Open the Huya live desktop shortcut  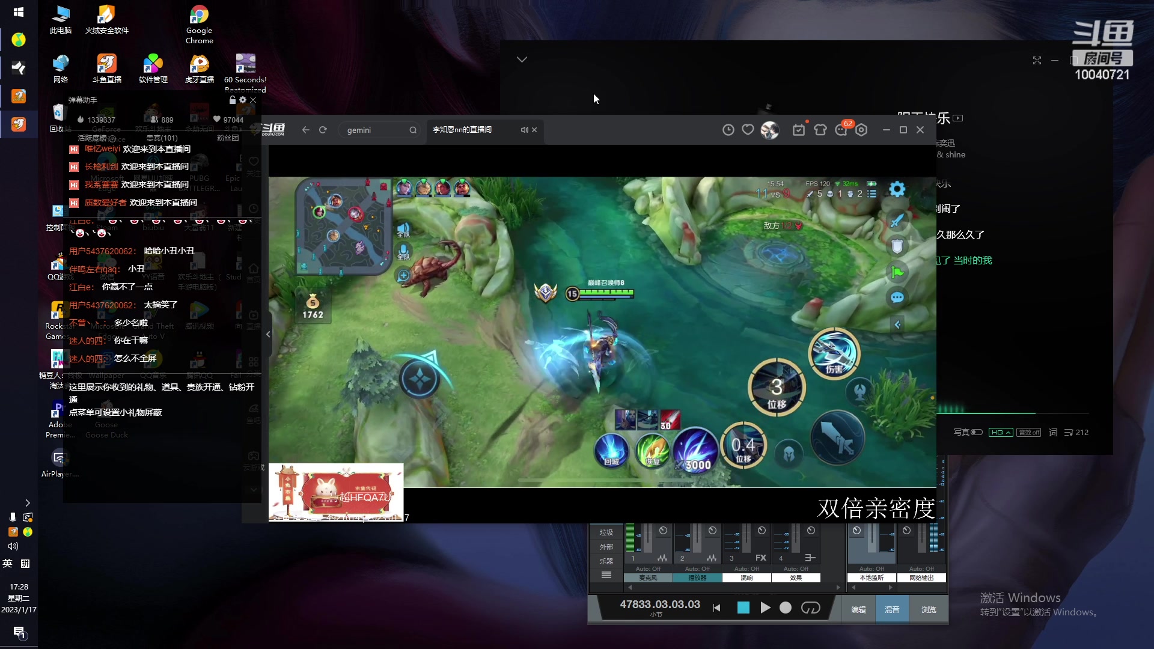[199, 69]
